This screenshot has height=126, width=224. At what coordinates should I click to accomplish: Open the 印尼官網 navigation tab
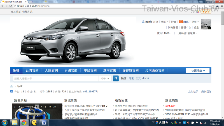90,70
